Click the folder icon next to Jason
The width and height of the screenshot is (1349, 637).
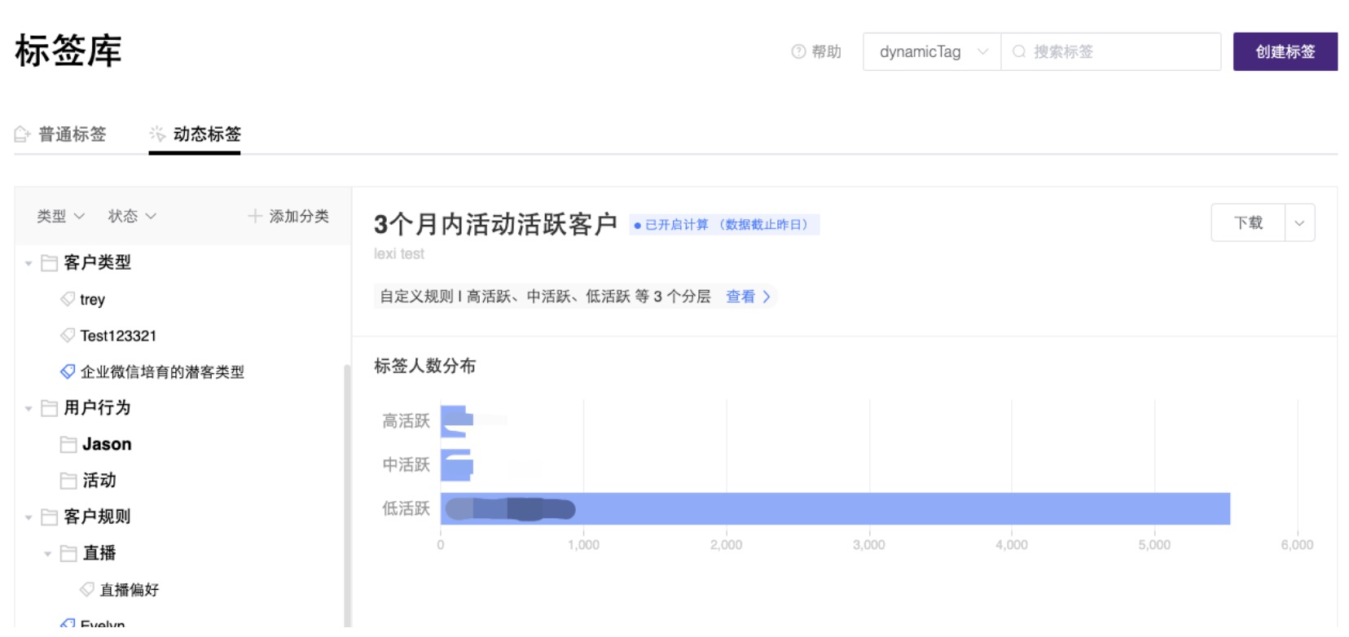(68, 444)
